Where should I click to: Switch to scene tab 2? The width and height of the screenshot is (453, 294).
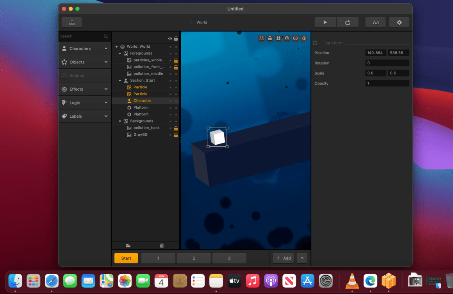[194, 258]
